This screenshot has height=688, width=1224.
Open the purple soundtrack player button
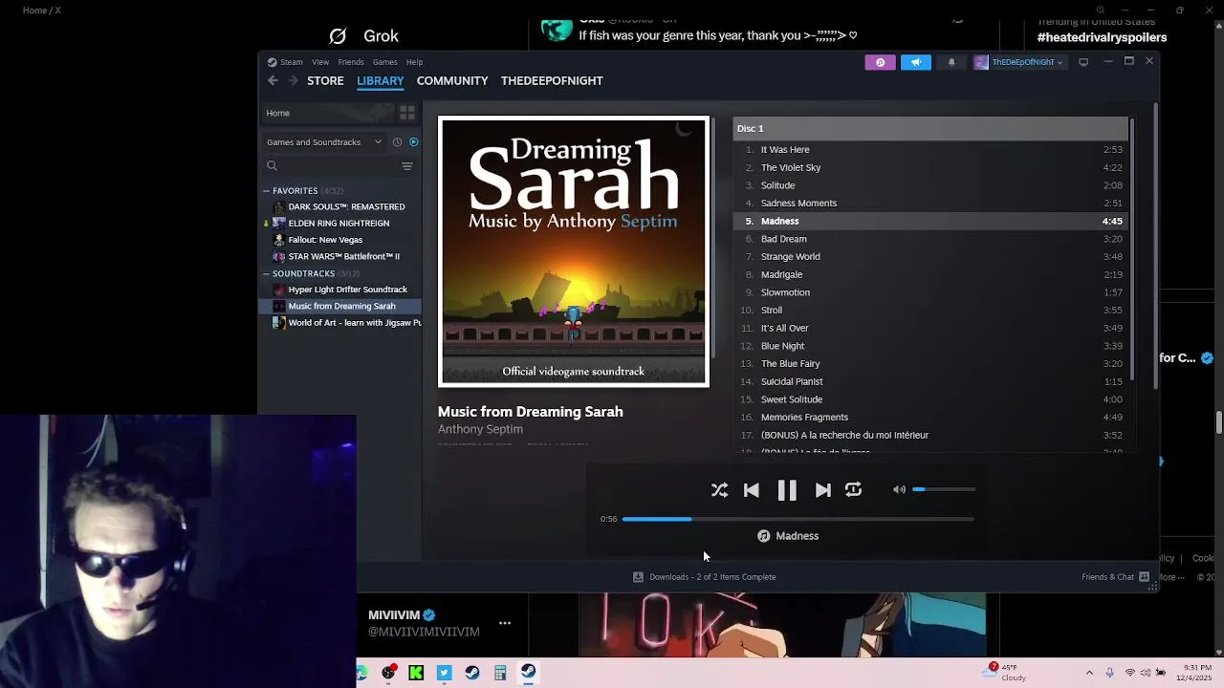point(880,62)
